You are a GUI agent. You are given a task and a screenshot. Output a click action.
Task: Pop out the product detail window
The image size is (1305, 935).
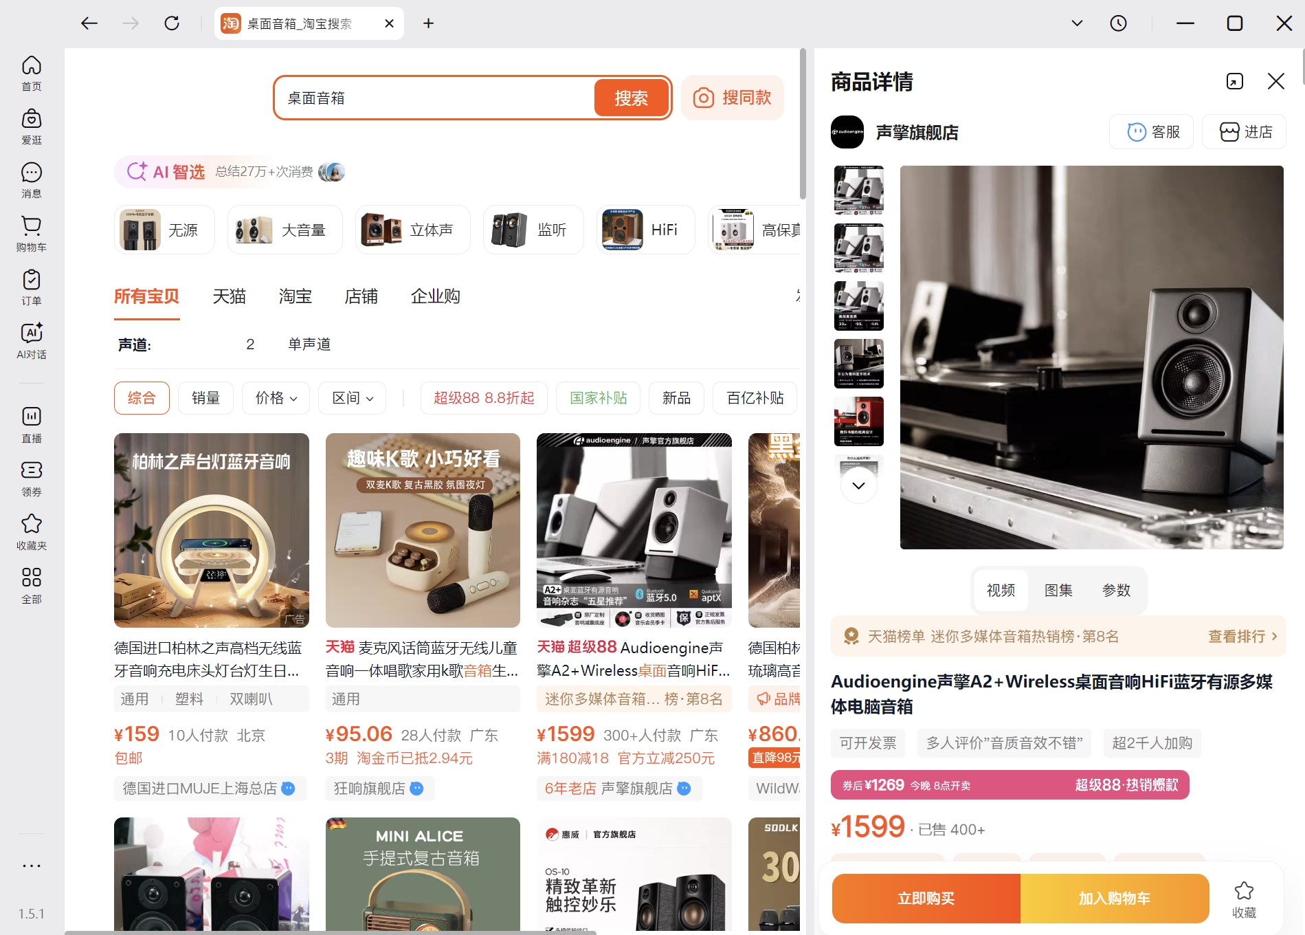[1234, 81]
